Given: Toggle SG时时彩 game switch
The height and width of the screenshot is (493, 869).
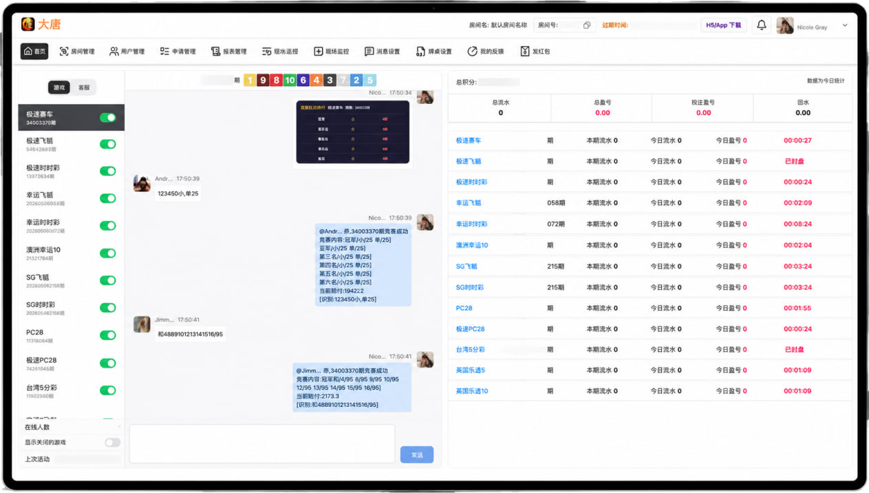Looking at the screenshot, I should click(x=108, y=308).
